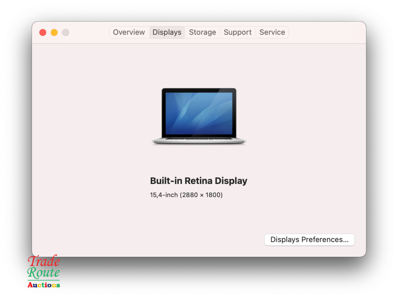Open the Displays tab
The height and width of the screenshot is (299, 398).
pos(167,32)
